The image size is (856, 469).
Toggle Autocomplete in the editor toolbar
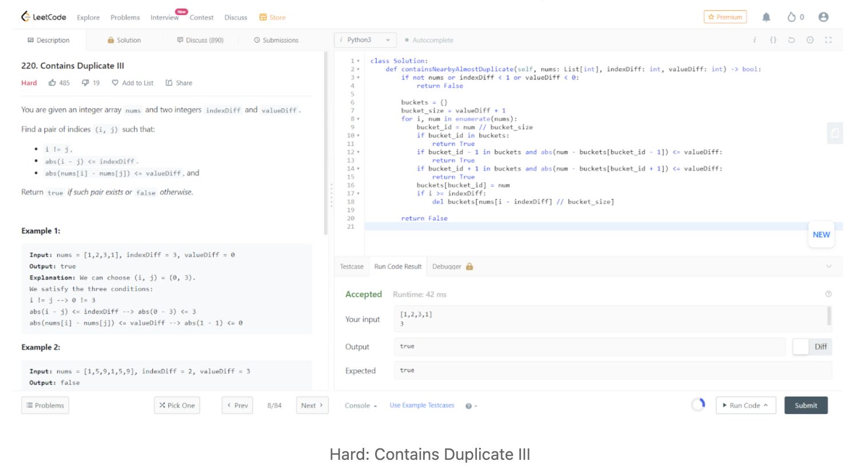pyautogui.click(x=429, y=40)
